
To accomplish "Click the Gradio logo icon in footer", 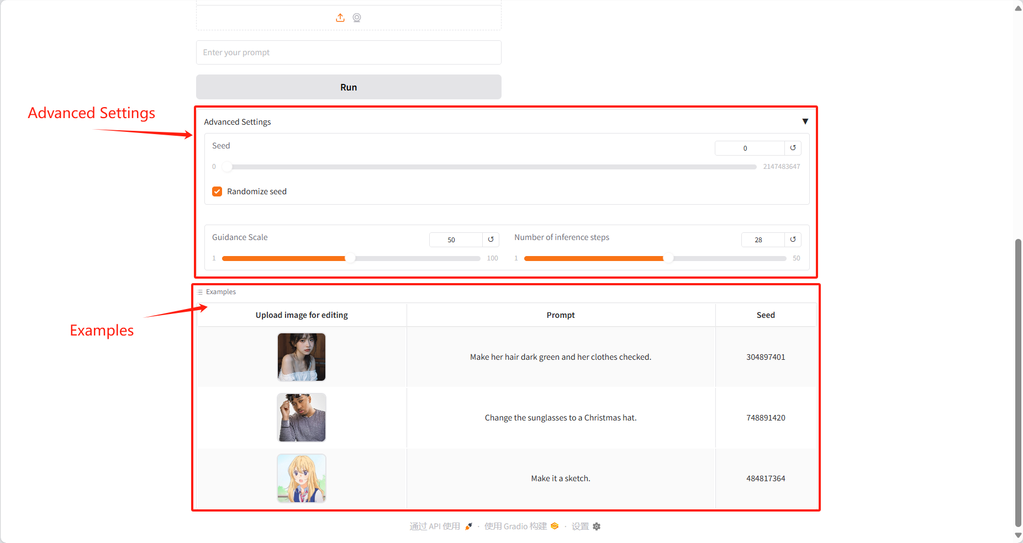I will pos(555,526).
